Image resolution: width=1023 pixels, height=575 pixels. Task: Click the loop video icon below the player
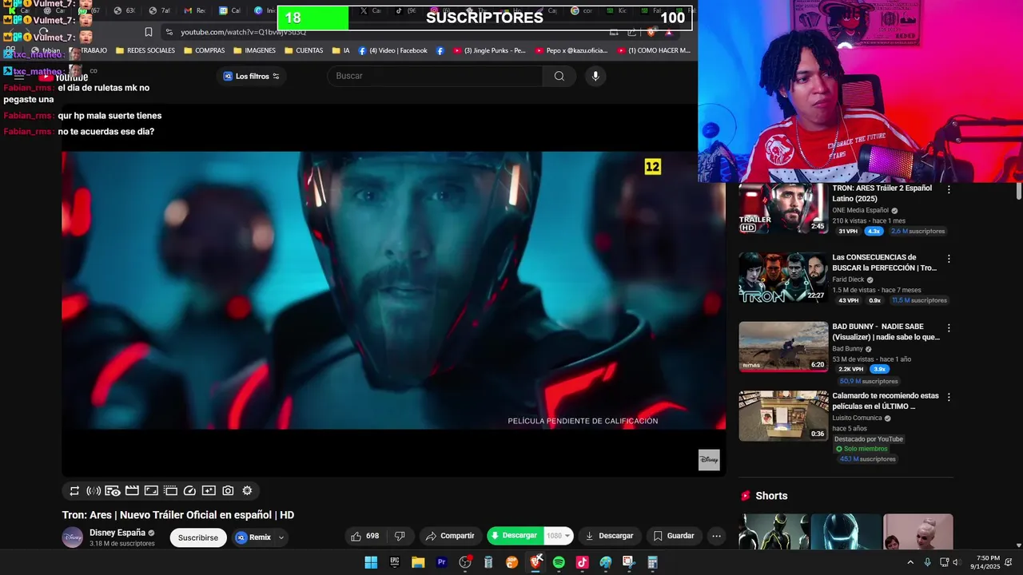pyautogui.click(x=74, y=491)
